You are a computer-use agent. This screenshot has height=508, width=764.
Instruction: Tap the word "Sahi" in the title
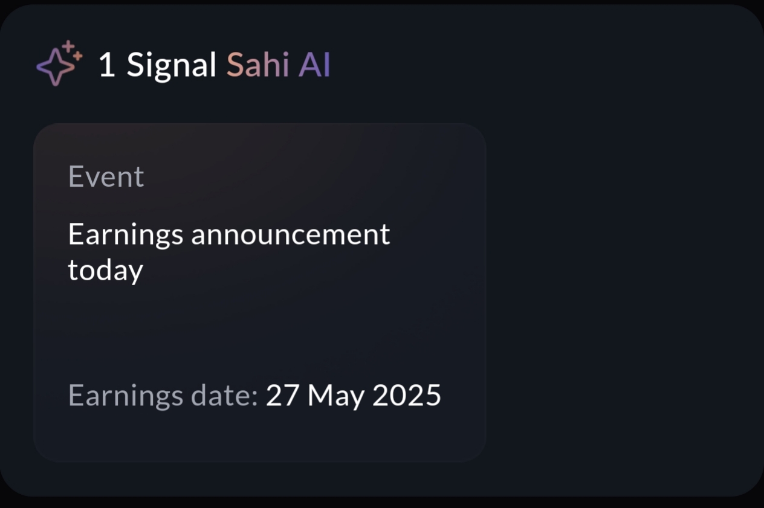click(257, 65)
